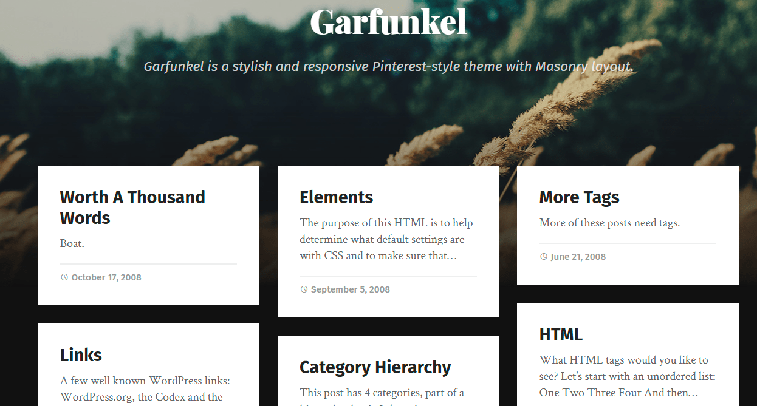The width and height of the screenshot is (757, 406).
Task: Click the clock icon beside October 17, 2008
Action: point(64,277)
